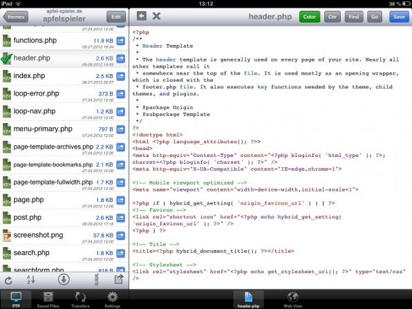Go back to themes folder
Screen dimensions: 412x309
[x=15, y=17]
